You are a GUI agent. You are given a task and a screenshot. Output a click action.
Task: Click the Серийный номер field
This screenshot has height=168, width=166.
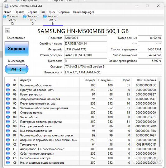pos(85,44)
